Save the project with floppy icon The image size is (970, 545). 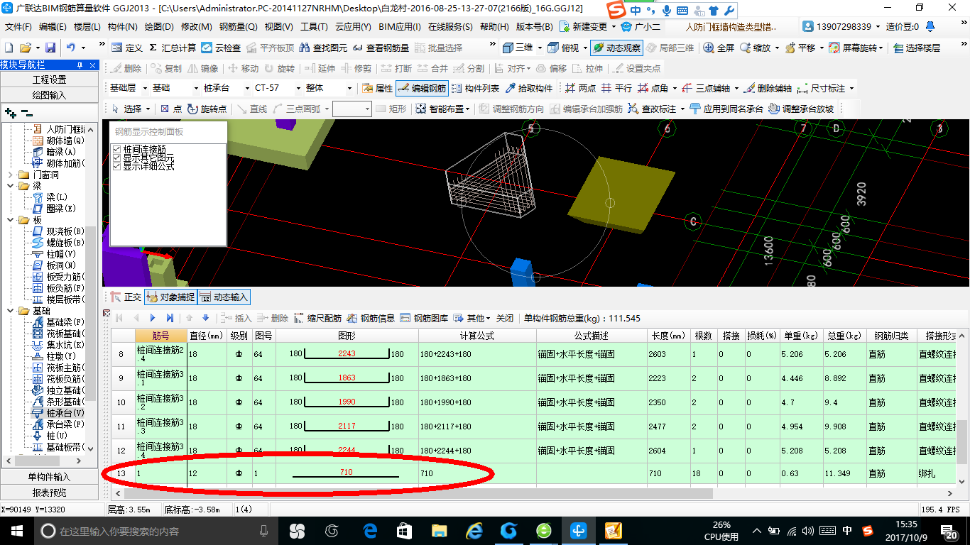point(50,48)
